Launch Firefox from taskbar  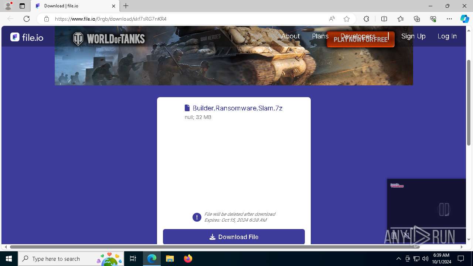pyautogui.click(x=188, y=259)
